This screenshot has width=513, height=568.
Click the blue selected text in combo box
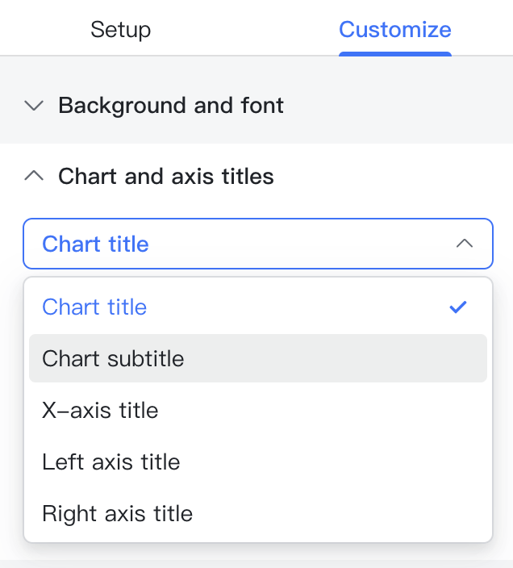[x=95, y=244]
